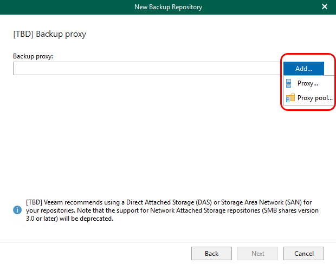Choose Proxy... from the Add menu
The height and width of the screenshot is (264, 336).
point(307,83)
